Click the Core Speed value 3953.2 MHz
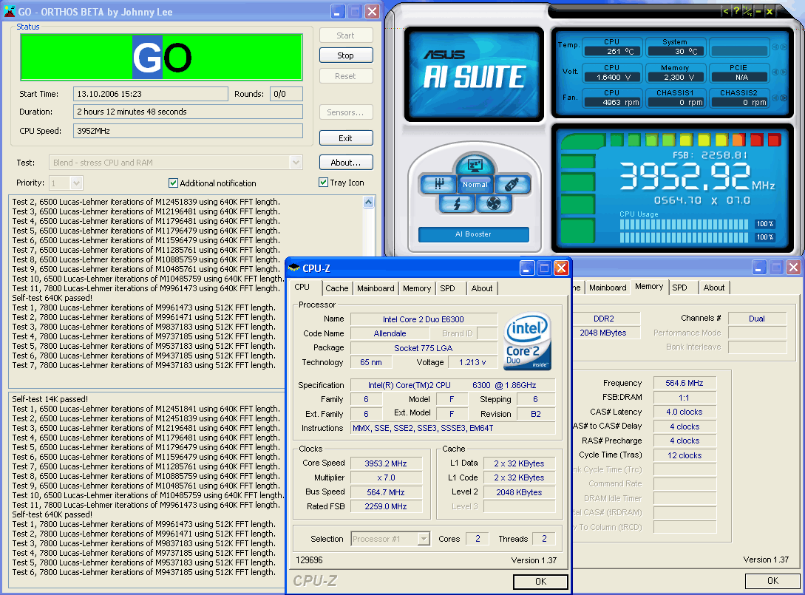The height and width of the screenshot is (595, 805). point(386,463)
